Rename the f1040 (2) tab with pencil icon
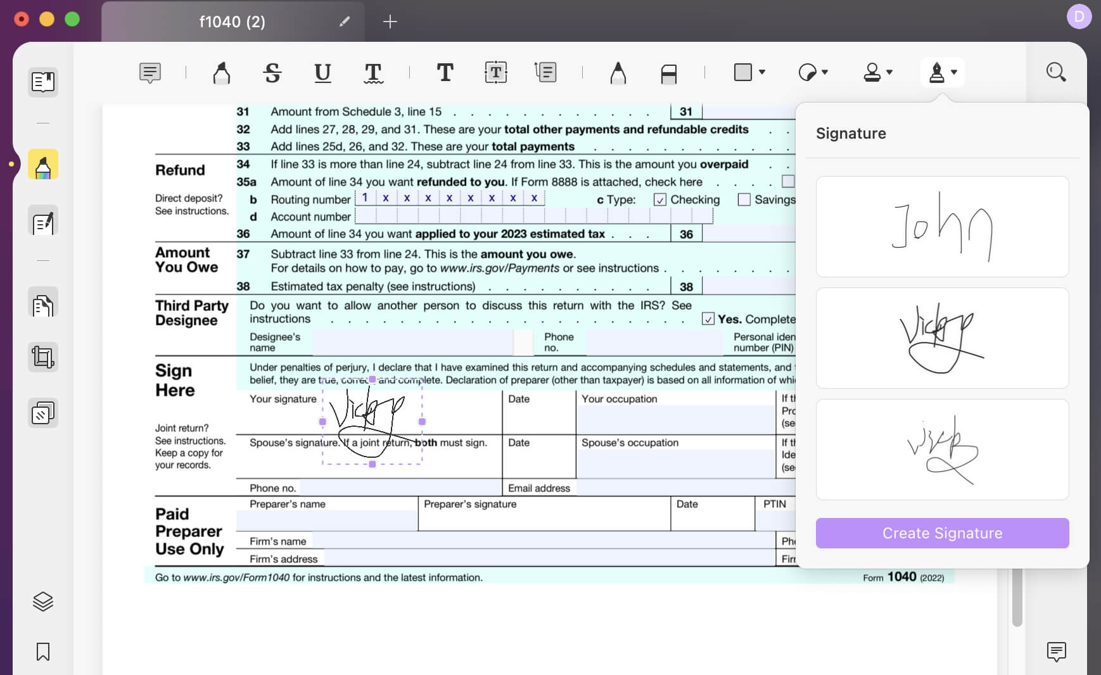Viewport: 1101px width, 675px height. point(345,22)
